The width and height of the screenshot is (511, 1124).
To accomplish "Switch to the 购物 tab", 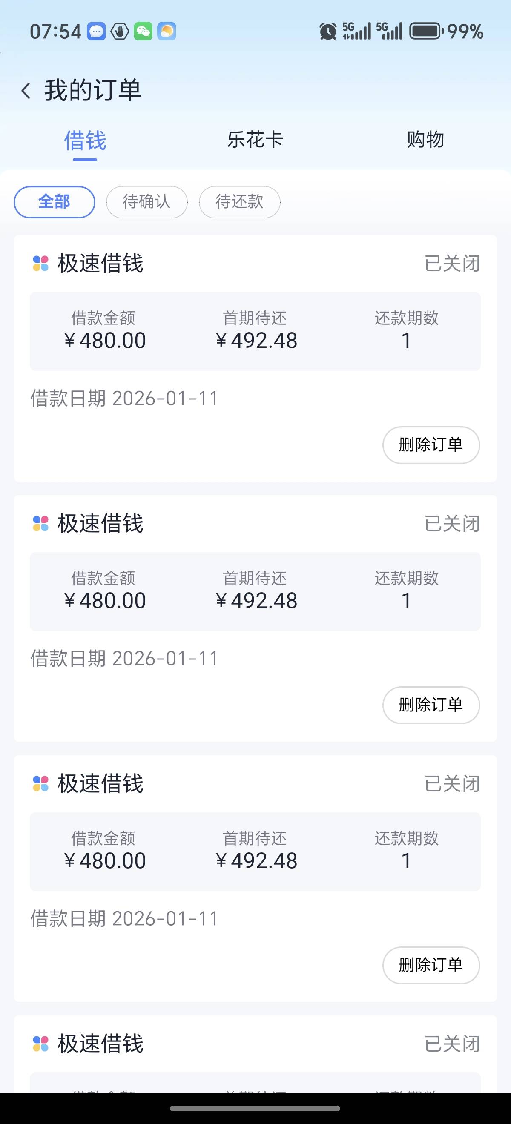I will coord(425,140).
